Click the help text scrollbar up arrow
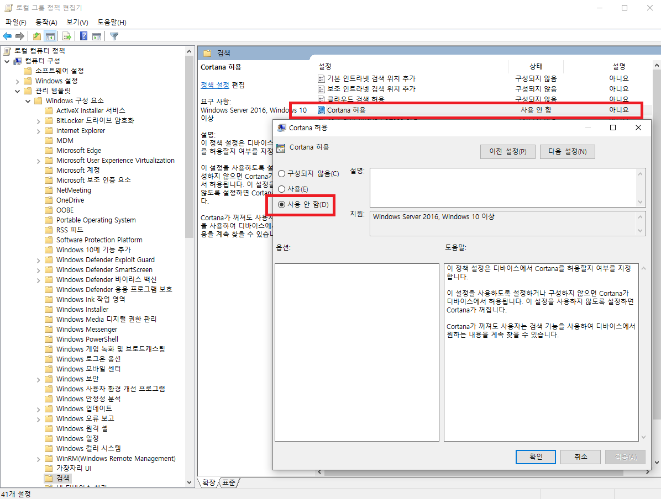Screen dimensions: 661x499 tap(643, 269)
